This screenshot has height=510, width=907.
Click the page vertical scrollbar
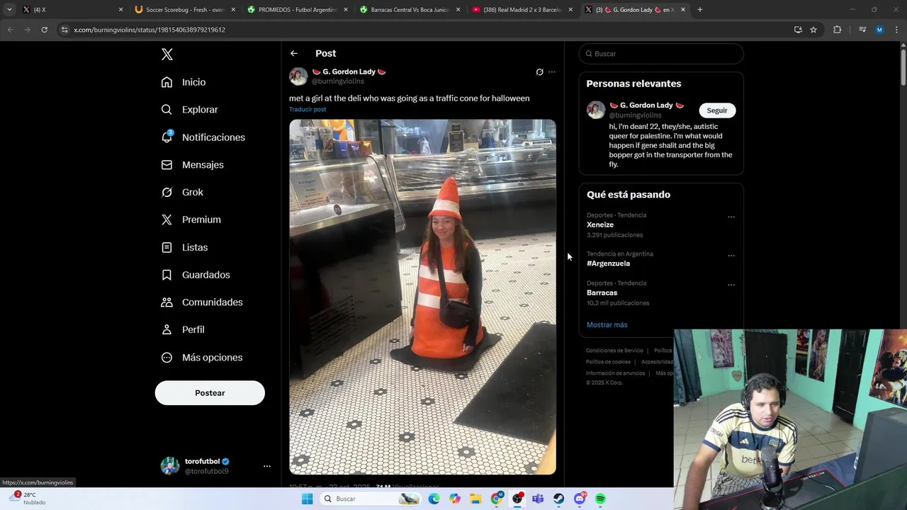(x=903, y=67)
